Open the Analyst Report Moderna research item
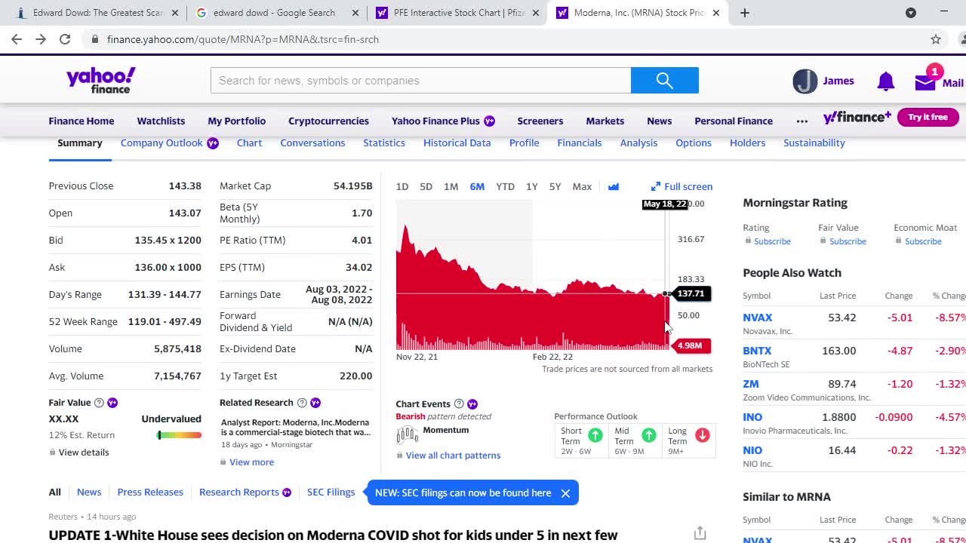This screenshot has width=966, height=543. (x=295, y=428)
